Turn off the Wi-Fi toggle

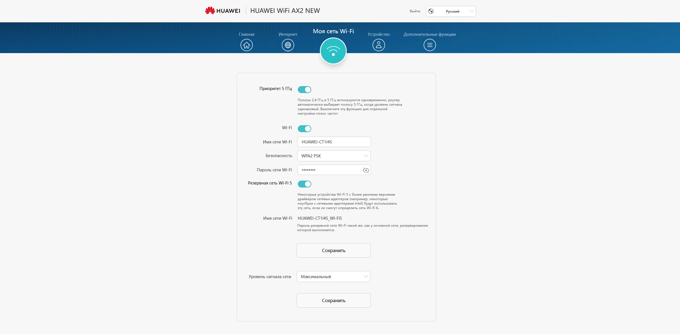304,129
